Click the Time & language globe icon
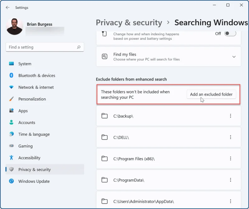This screenshot has width=249, height=209. [11, 134]
